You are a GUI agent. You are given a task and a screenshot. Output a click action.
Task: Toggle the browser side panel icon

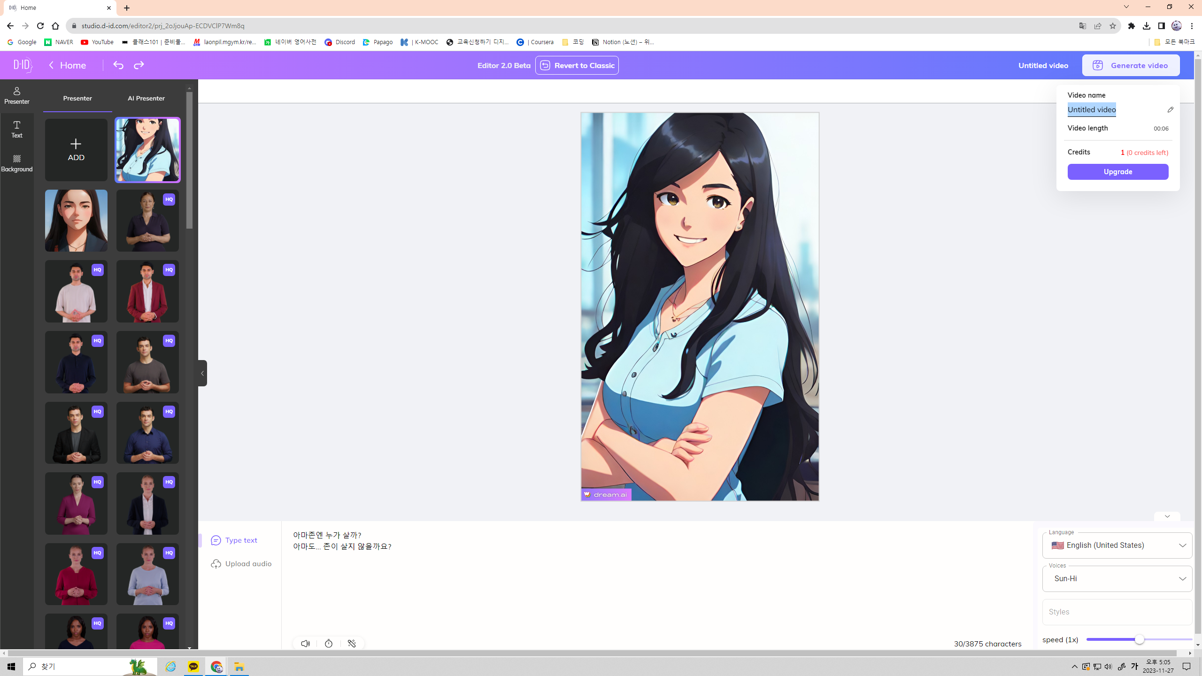[x=1162, y=26]
